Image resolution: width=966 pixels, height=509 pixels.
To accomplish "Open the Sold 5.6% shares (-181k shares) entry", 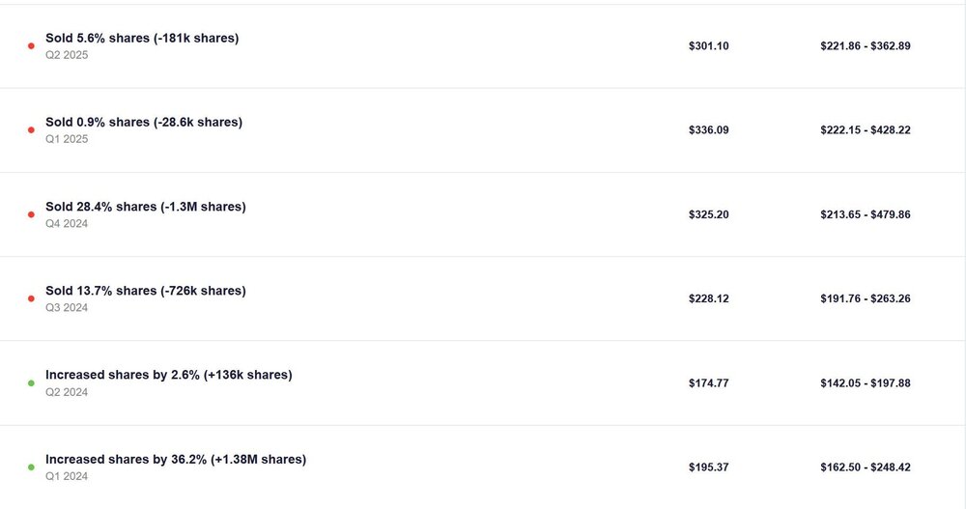I will (142, 39).
